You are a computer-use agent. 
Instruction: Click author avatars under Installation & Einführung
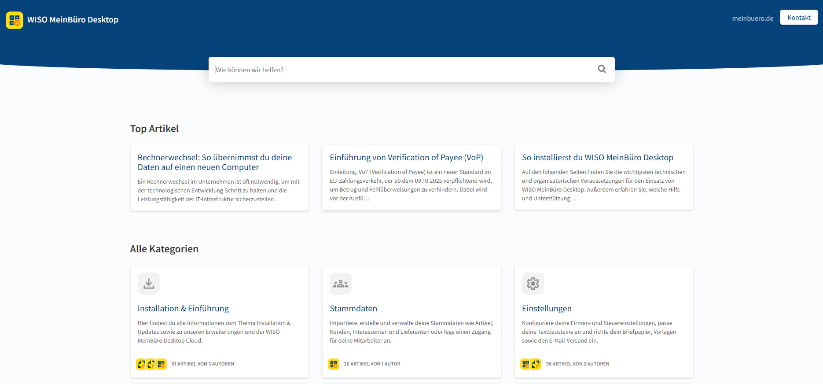coord(151,364)
